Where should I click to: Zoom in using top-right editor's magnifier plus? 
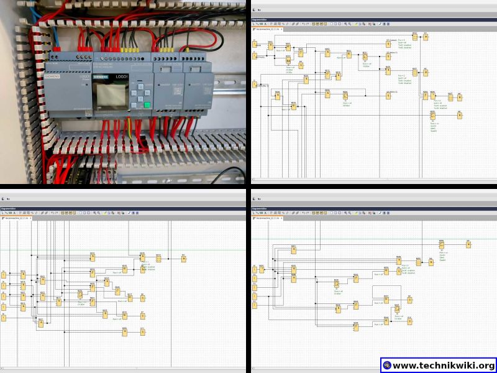pos(346,24)
